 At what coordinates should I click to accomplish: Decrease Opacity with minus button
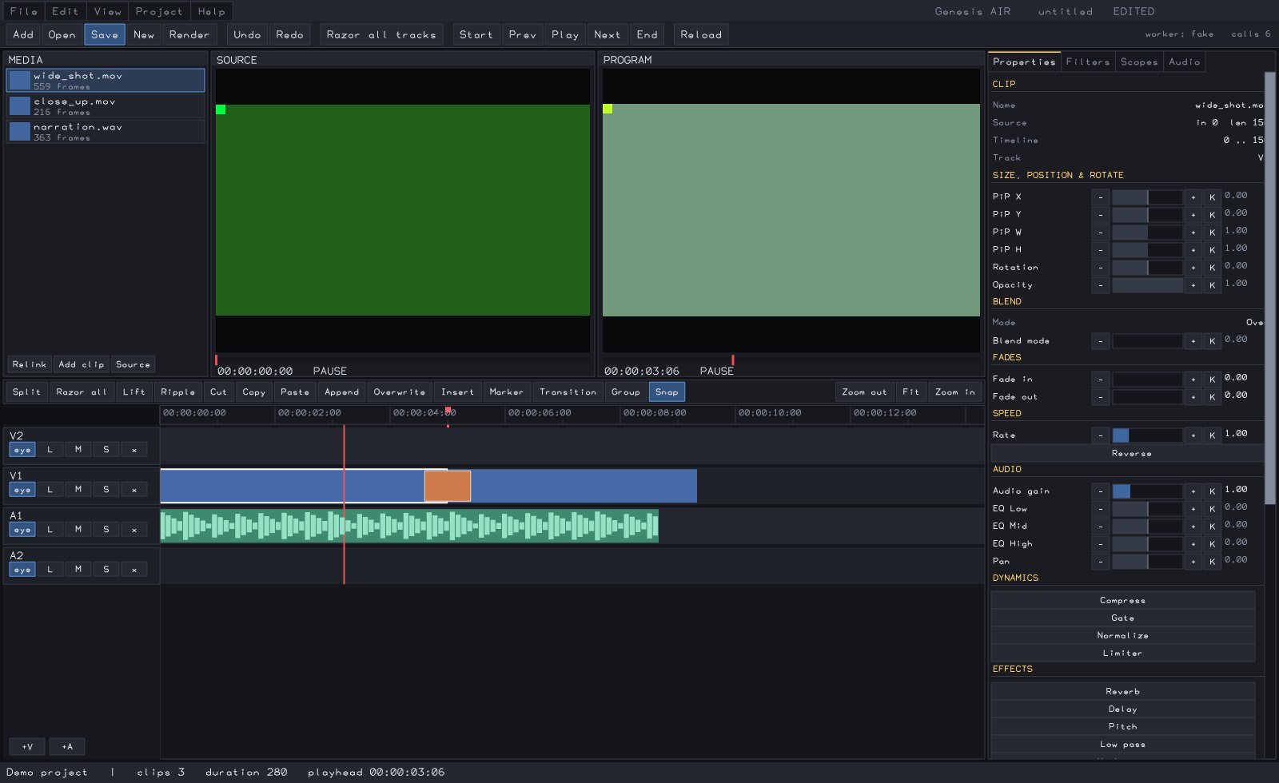pos(1101,285)
